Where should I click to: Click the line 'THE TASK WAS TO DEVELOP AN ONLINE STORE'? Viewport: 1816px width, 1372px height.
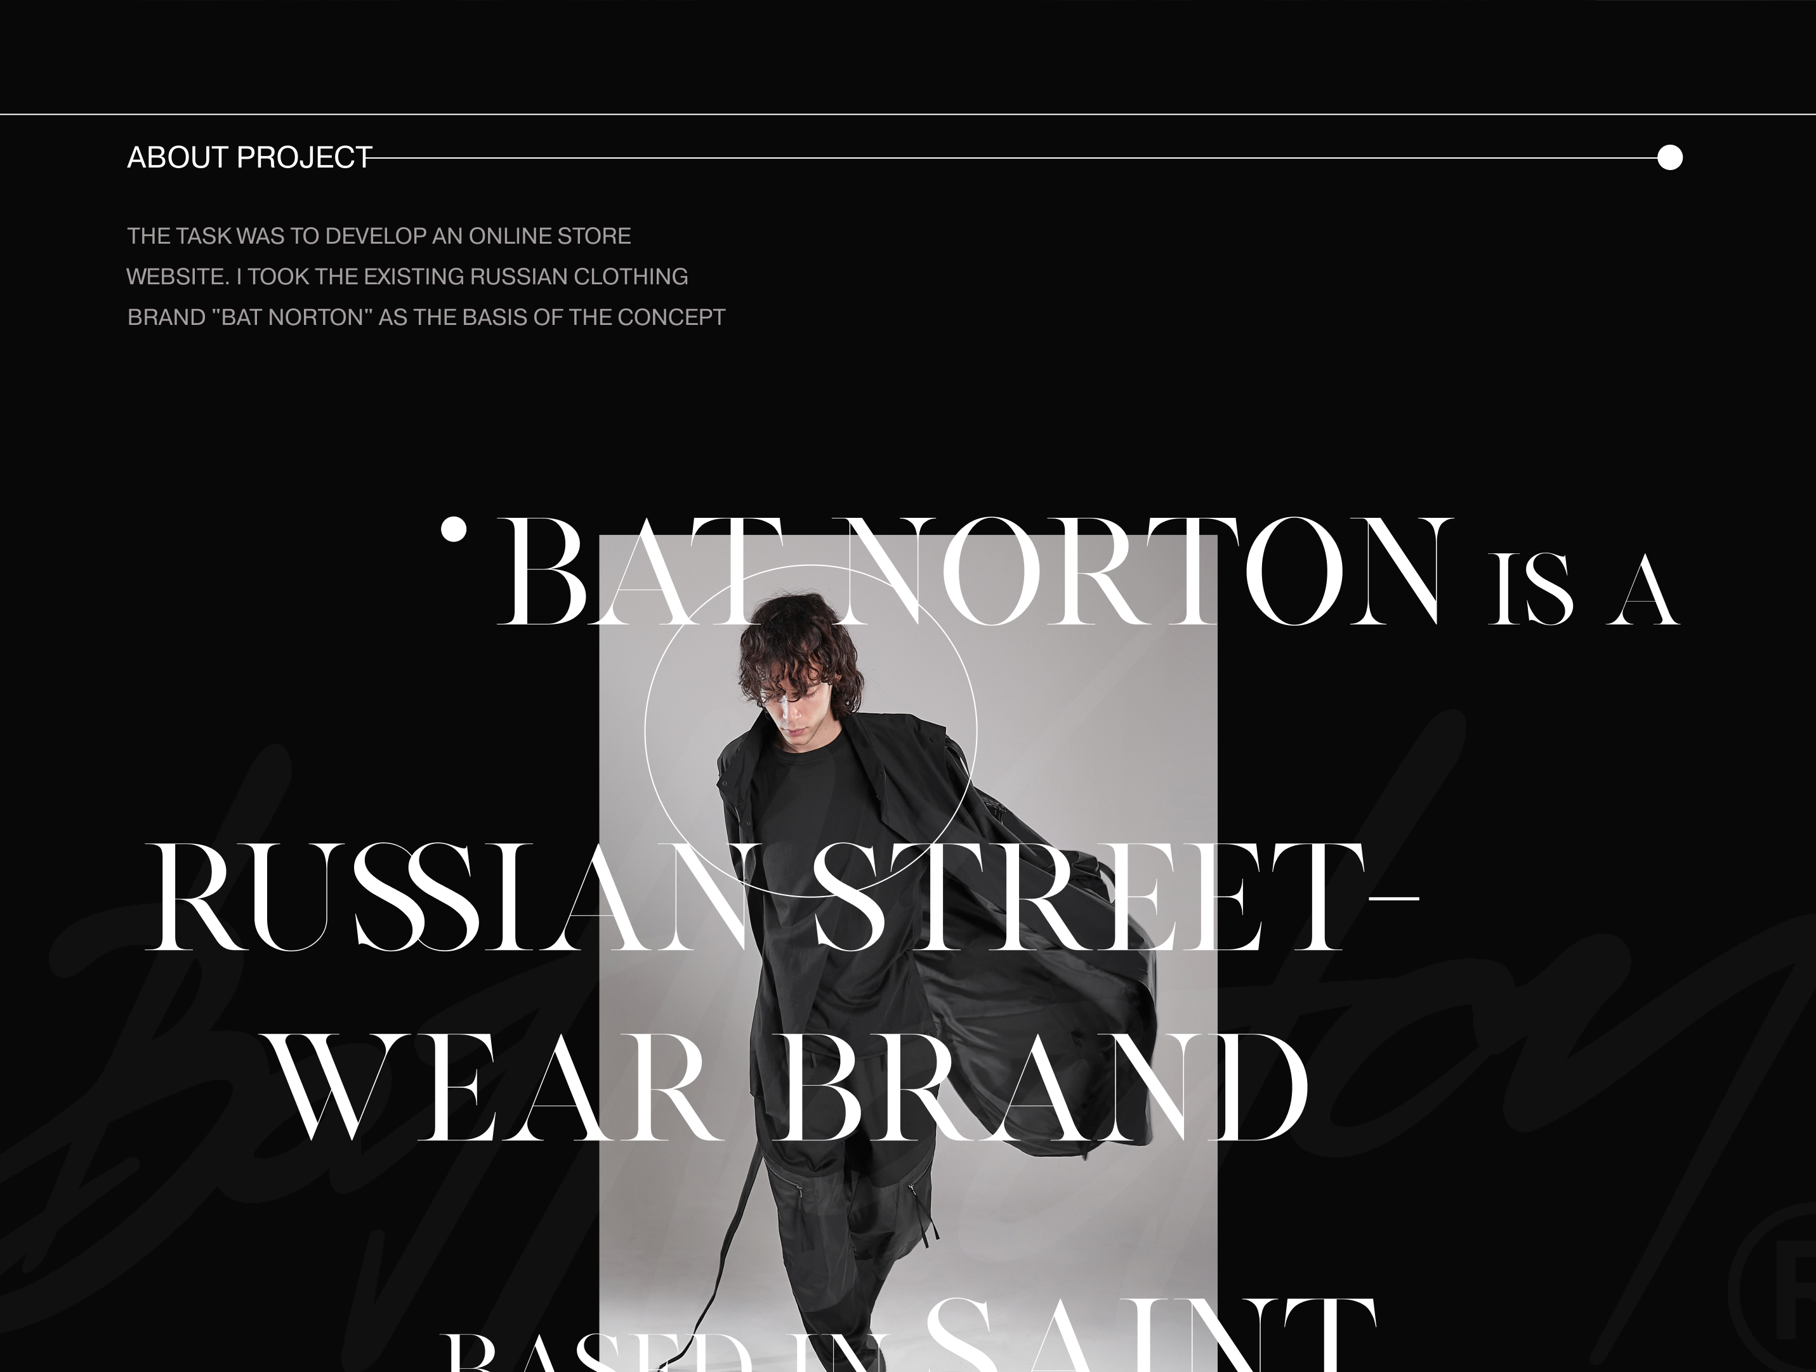pos(378,237)
